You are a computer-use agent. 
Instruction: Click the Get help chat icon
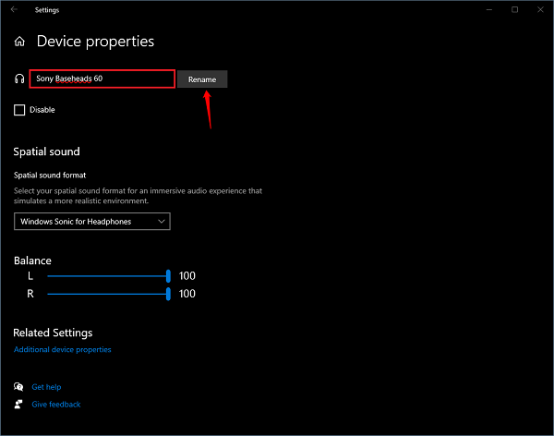18,387
